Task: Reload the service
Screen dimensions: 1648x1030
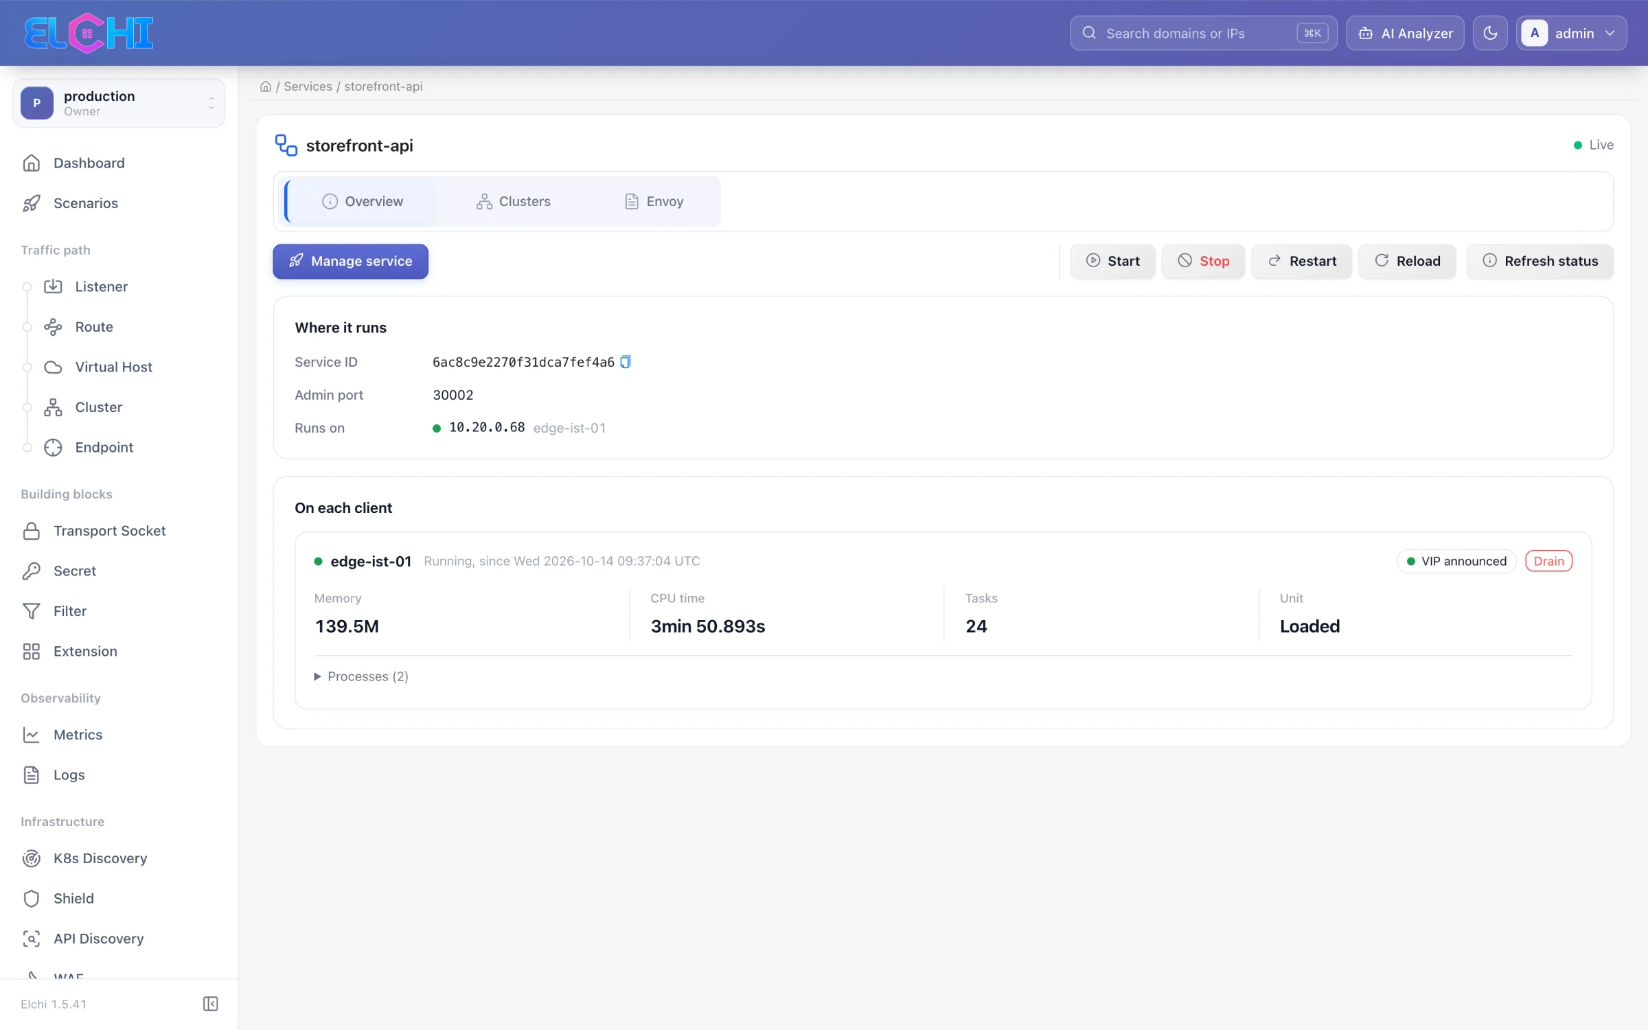Action: click(1407, 261)
